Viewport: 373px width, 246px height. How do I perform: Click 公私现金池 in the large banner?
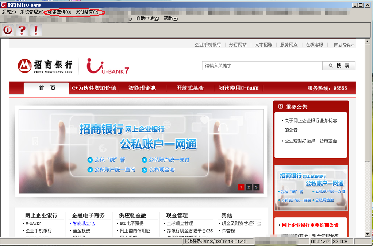click(x=158, y=170)
